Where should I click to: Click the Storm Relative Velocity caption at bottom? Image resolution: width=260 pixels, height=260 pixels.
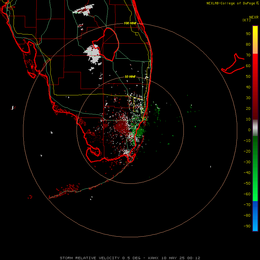click(130, 258)
